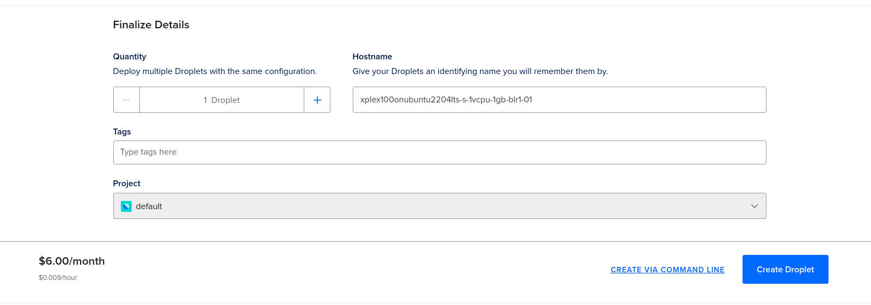Click into the Hostname text field
The height and width of the screenshot is (305, 871).
pyautogui.click(x=560, y=100)
